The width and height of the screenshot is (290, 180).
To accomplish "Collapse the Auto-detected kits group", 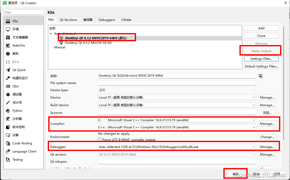I will (x=51, y=34).
